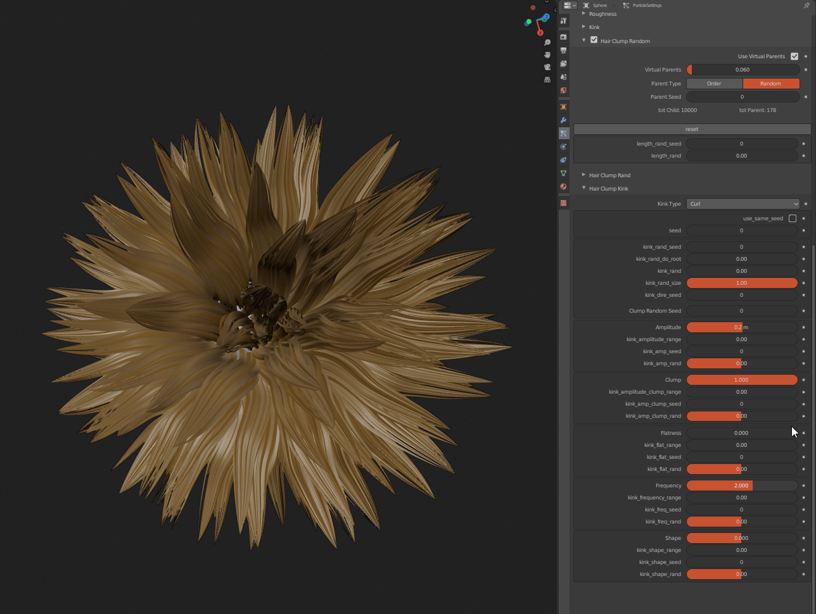Viewport: 816px width, 614px height.
Task: Disable the Use Virtual Parents checkbox
Action: click(794, 56)
